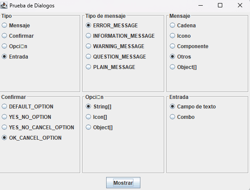The image size is (250, 190).
Task: Click the Java application icon in title bar
Action: 4,6
